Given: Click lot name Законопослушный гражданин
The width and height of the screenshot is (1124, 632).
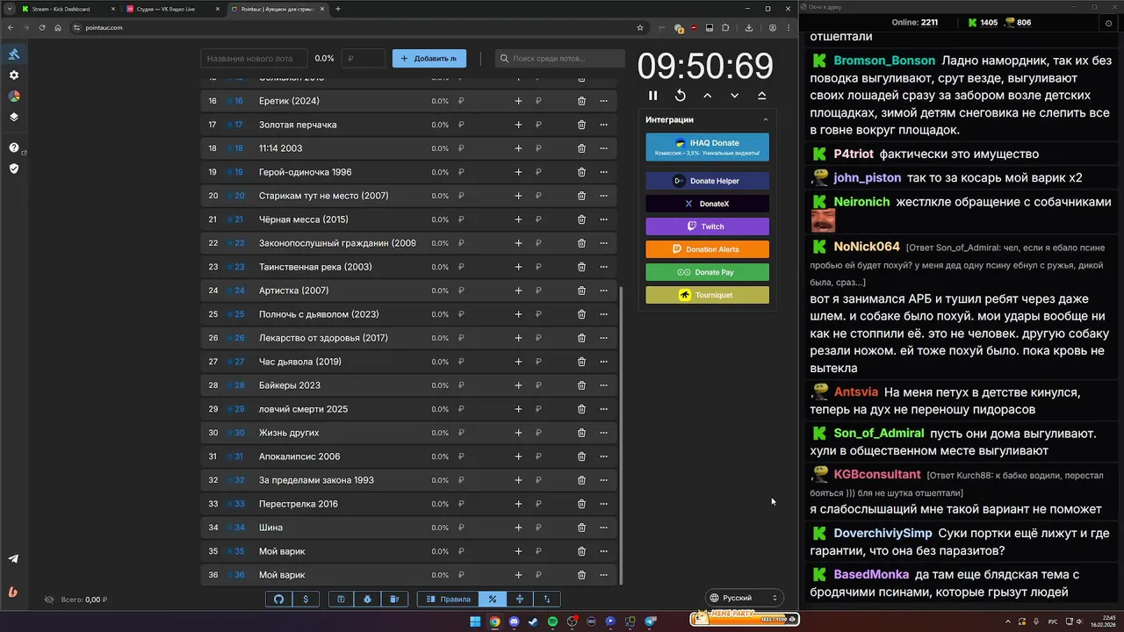Looking at the screenshot, I should coord(337,243).
